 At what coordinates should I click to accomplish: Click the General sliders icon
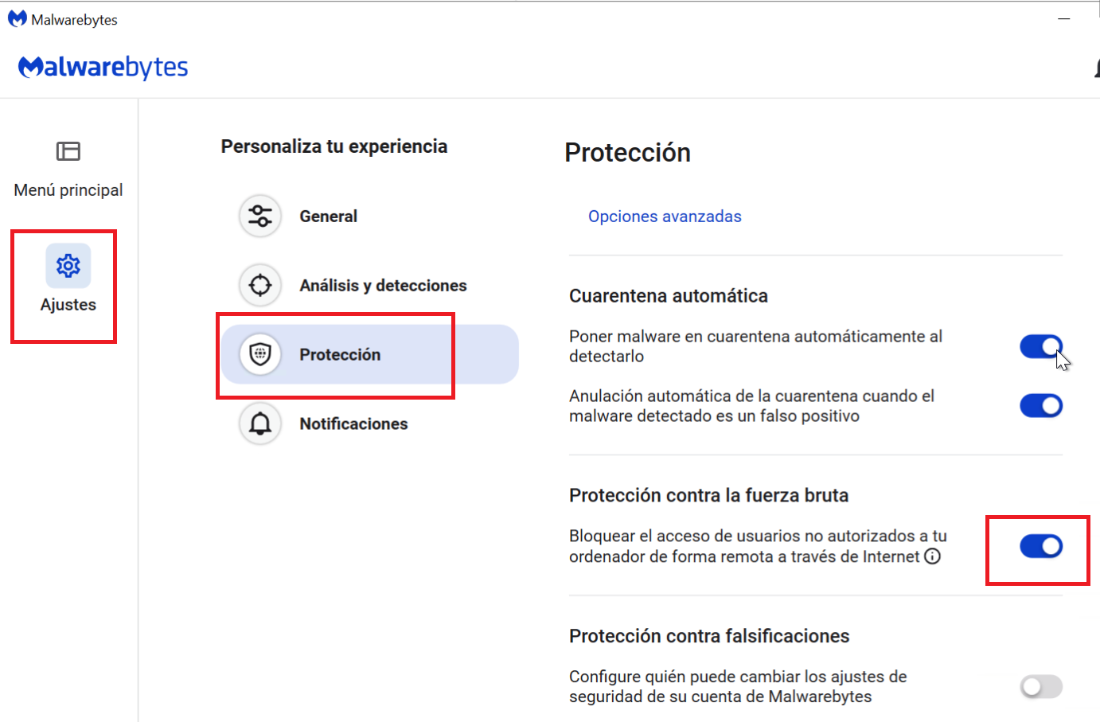(x=260, y=216)
